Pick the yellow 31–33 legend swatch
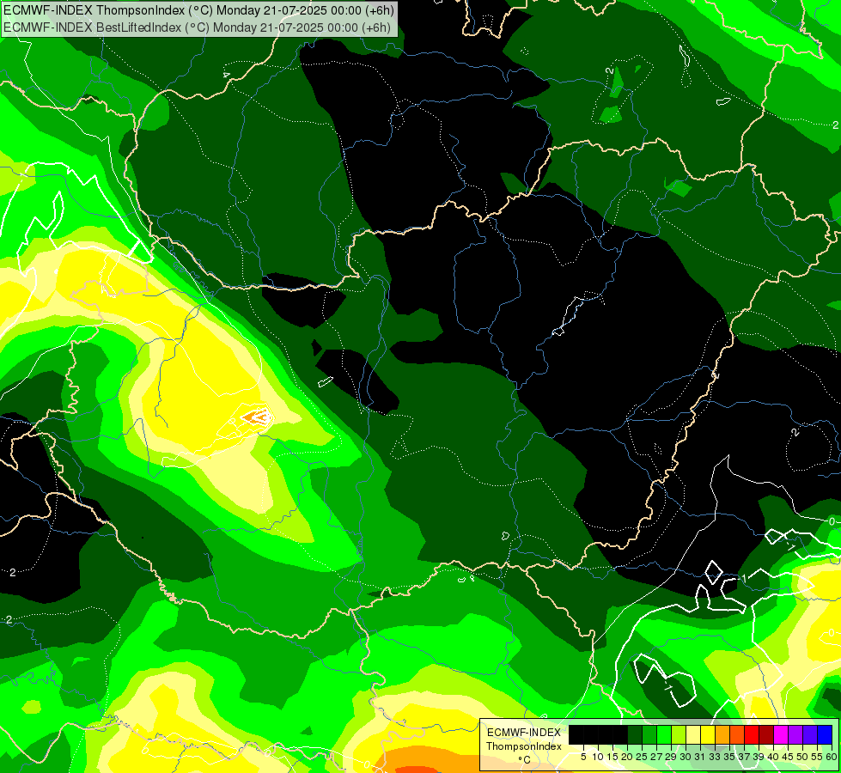841x773 pixels. 708,734
